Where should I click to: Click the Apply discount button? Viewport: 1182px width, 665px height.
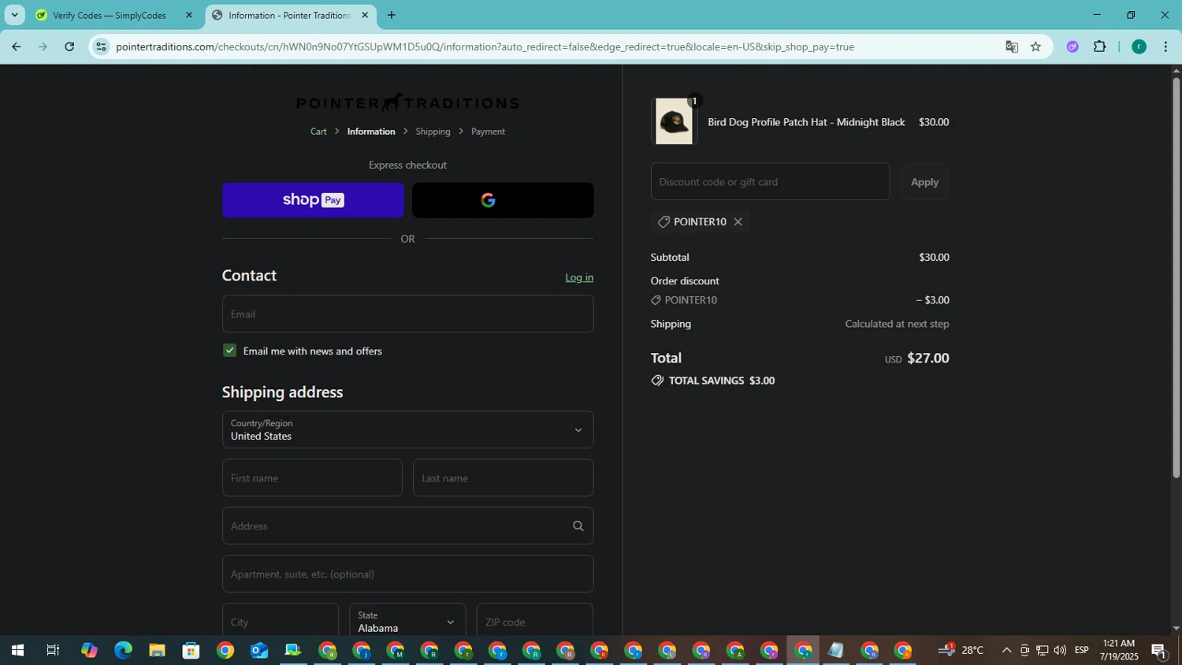click(x=924, y=182)
